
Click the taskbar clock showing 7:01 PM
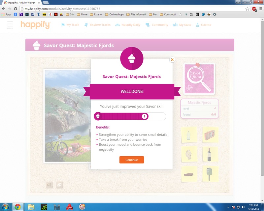point(253,207)
